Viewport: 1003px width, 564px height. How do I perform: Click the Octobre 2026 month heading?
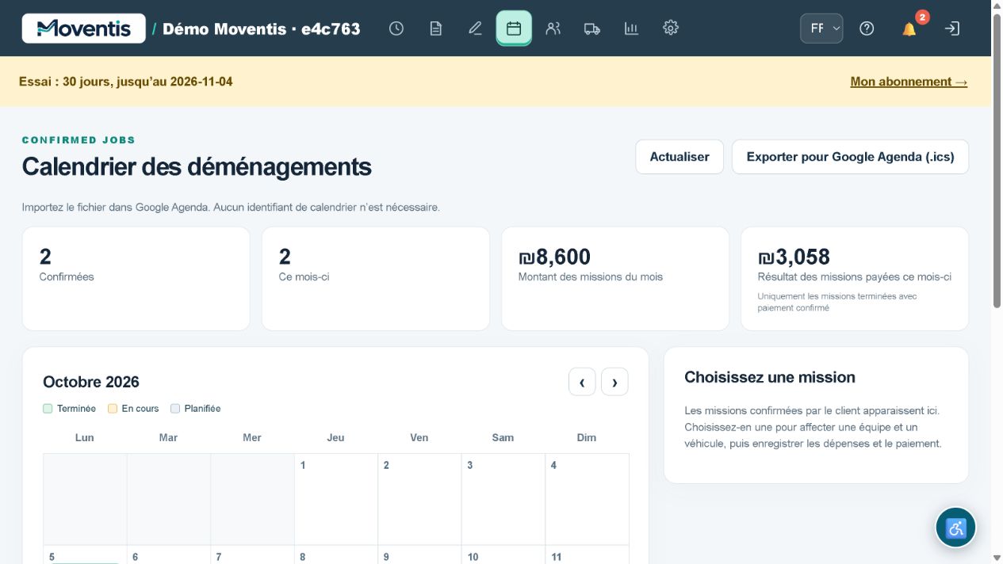tap(91, 382)
